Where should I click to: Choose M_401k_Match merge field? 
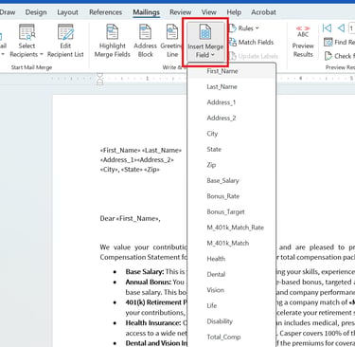tap(232, 243)
